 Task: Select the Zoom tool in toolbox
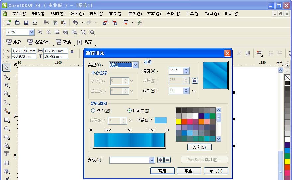(x=6, y=94)
